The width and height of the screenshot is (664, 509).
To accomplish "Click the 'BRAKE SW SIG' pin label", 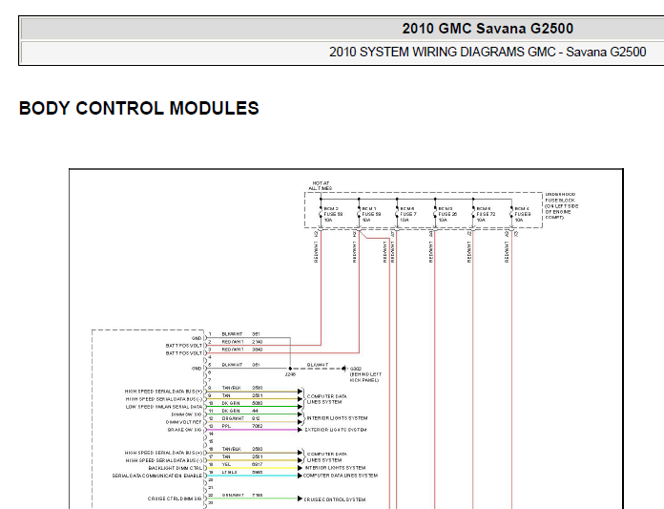I will click(185, 430).
